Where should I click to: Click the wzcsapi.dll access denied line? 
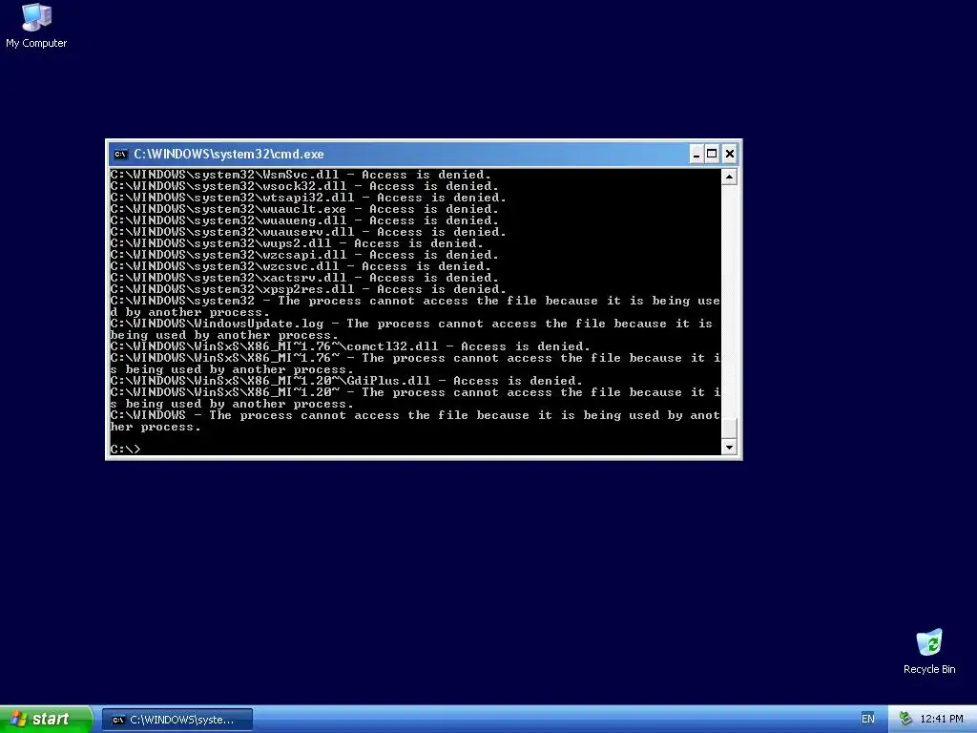click(x=304, y=255)
